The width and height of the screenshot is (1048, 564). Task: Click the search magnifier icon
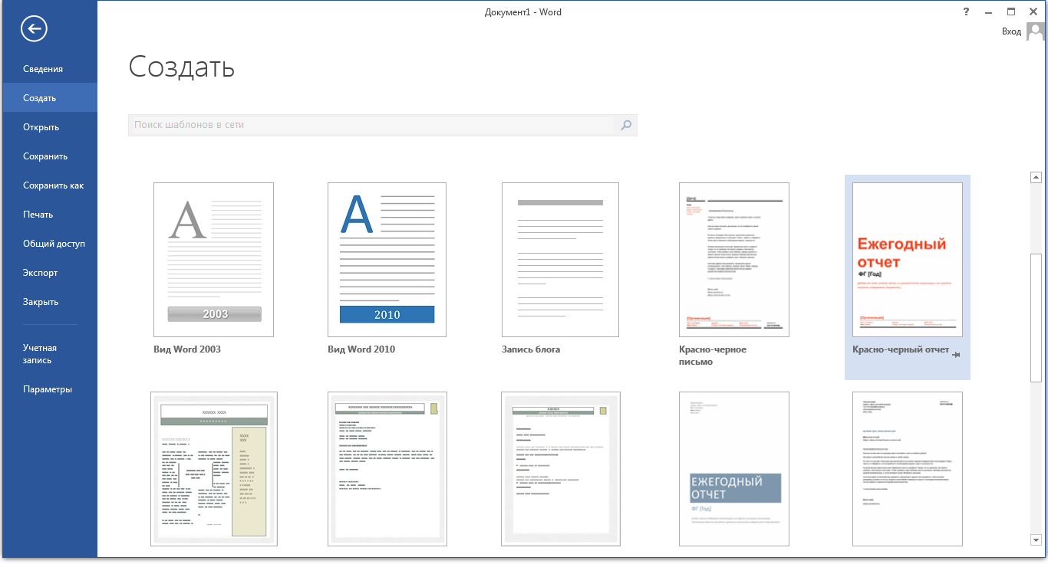(625, 125)
